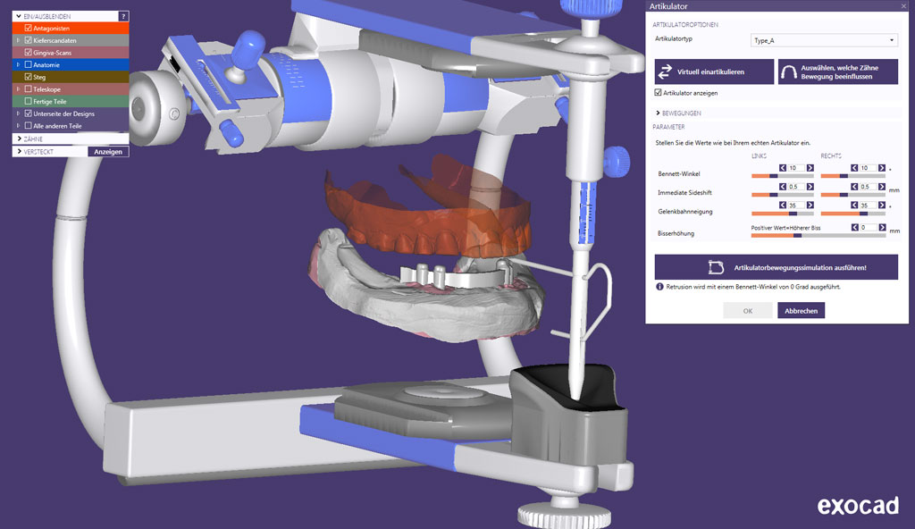This screenshot has height=529, width=915.
Task: Expand the Zähne section
Action: coord(19,139)
